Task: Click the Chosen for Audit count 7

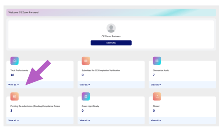Action: click(154, 75)
